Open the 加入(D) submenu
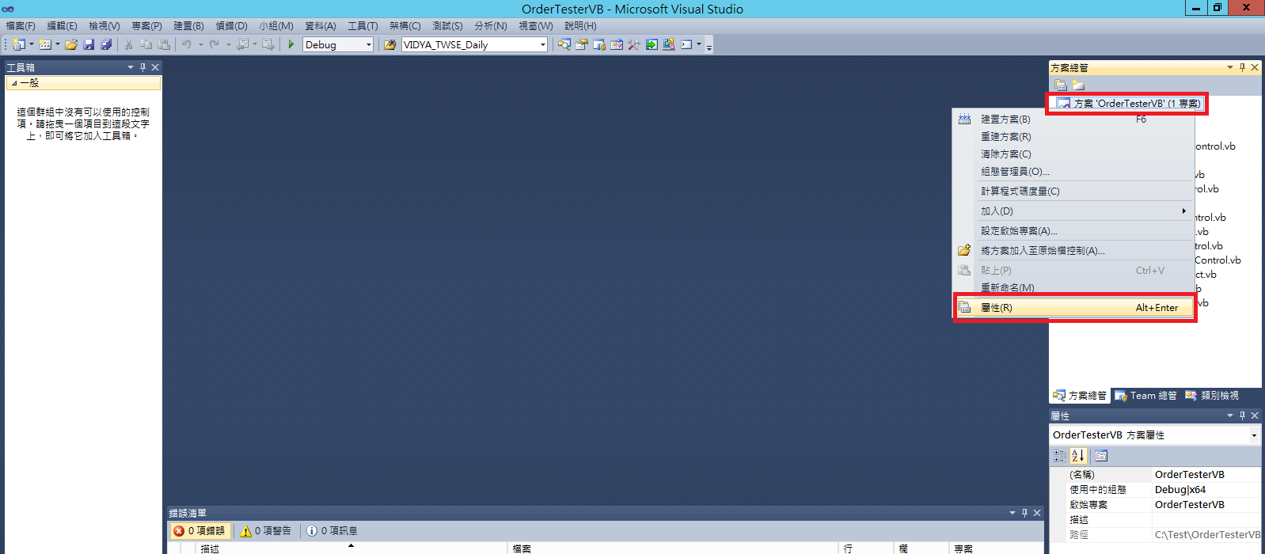The width and height of the screenshot is (1265, 554). pos(1073,211)
